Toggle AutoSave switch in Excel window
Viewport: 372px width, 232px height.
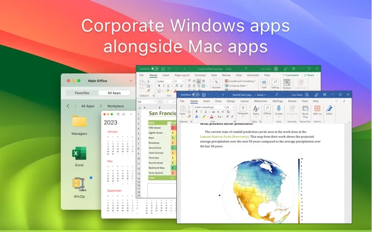coord(155,69)
